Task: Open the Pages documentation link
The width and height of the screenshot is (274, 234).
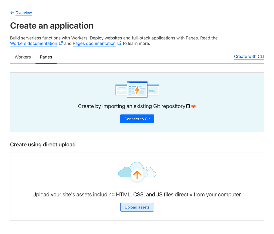Action: pos(94,44)
